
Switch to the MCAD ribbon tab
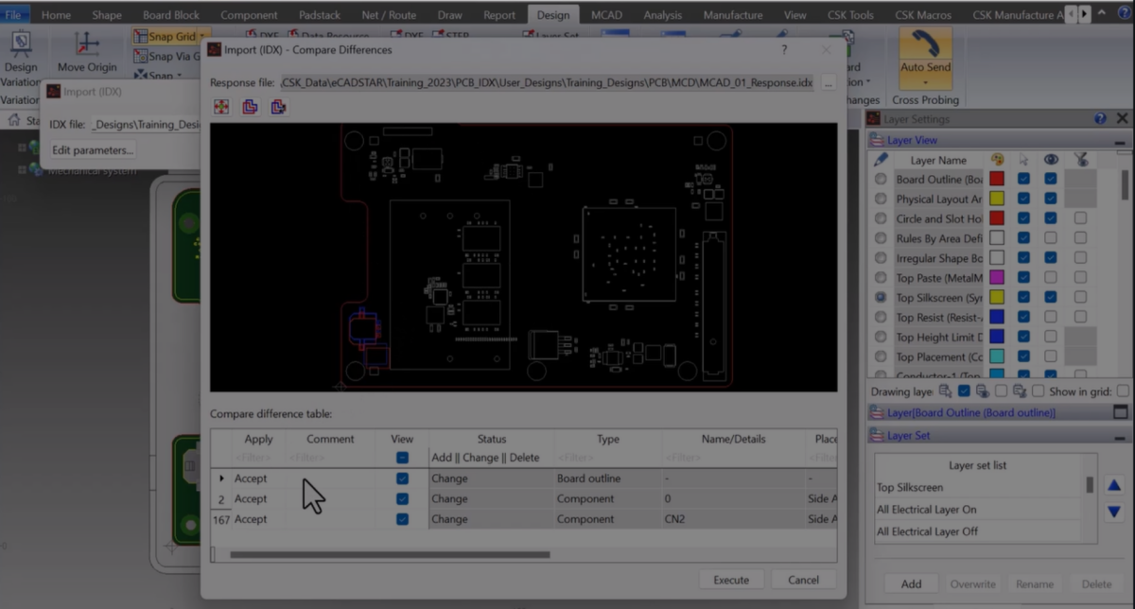[605, 14]
